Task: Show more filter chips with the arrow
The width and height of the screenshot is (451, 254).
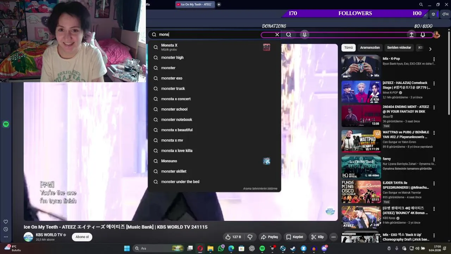Action: click(430, 49)
